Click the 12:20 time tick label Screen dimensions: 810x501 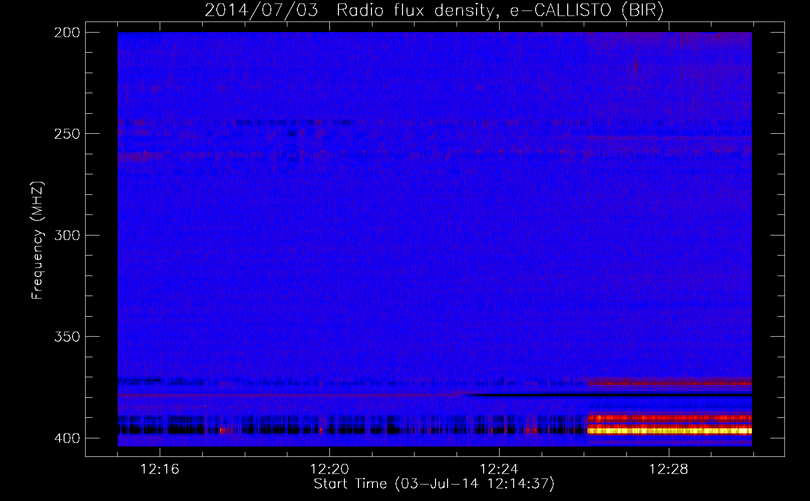(329, 469)
